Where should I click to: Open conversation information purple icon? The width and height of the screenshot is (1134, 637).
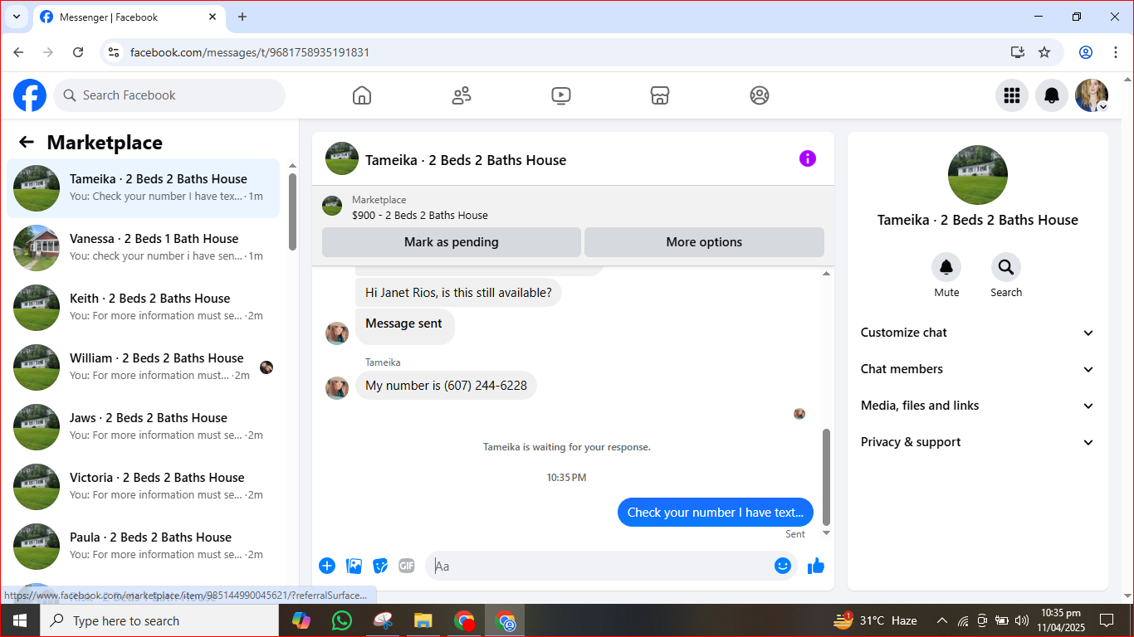click(x=808, y=158)
